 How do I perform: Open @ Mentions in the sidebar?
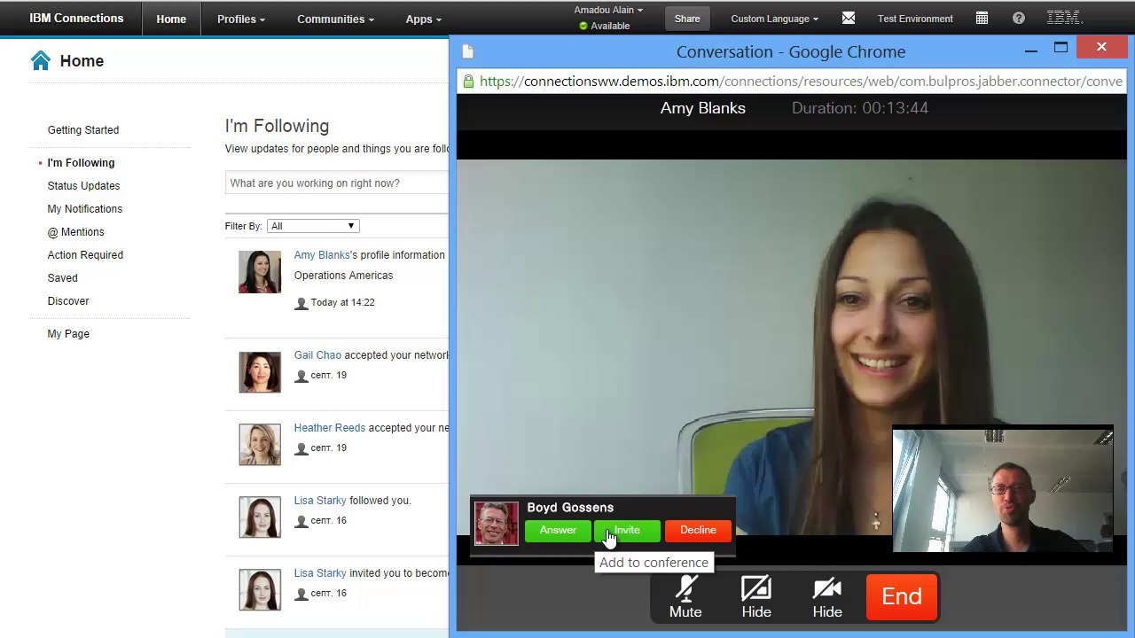coord(75,232)
